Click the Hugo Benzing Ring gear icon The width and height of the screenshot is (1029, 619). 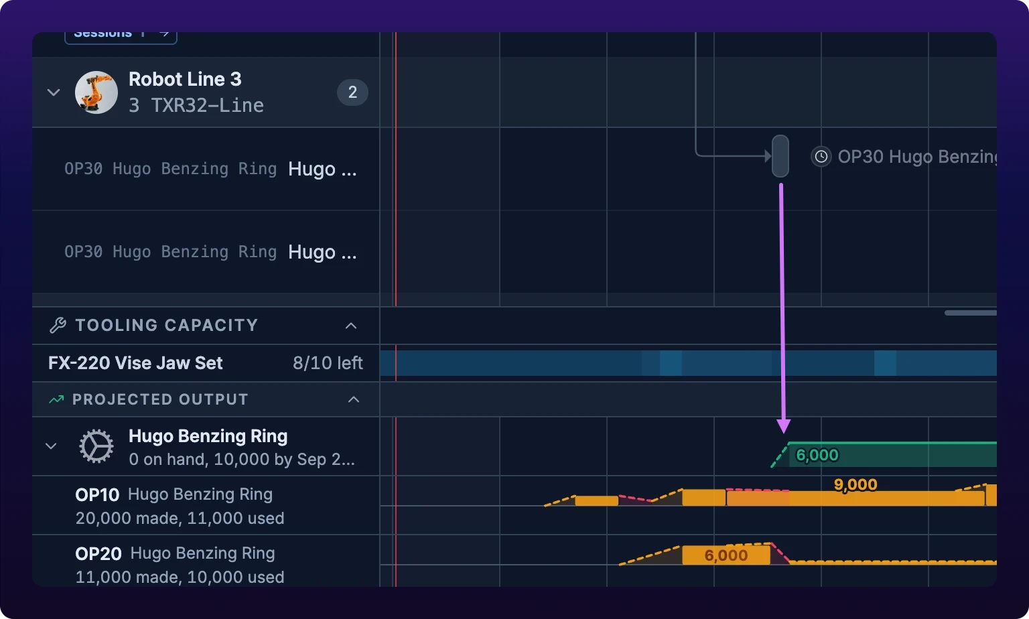click(96, 446)
